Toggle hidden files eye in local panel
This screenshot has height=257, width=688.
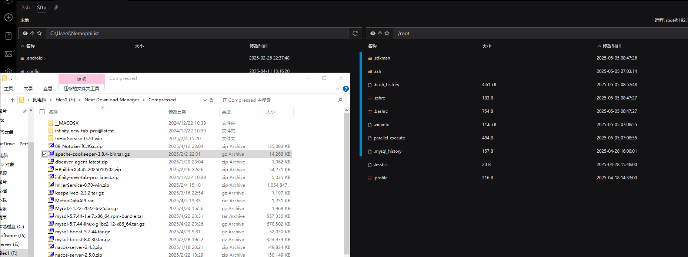(25, 33)
